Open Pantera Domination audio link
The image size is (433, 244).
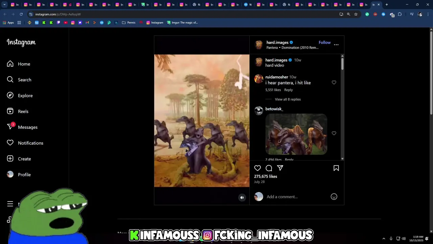[x=292, y=48]
